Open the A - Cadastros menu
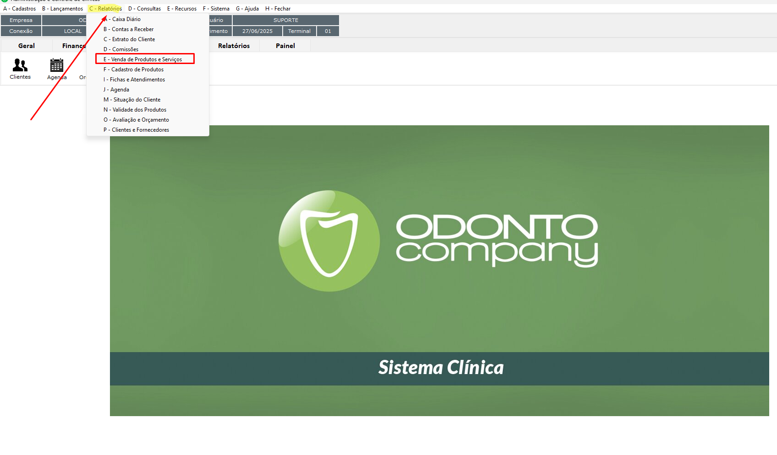 tap(20, 9)
